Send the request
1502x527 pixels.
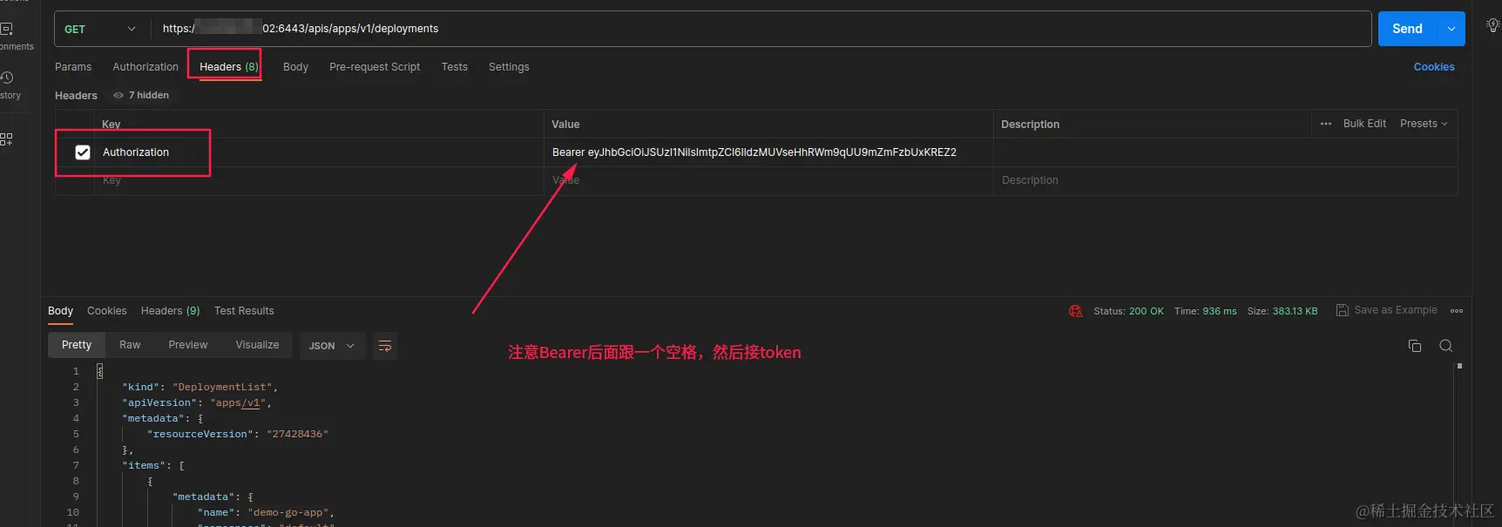point(1407,29)
